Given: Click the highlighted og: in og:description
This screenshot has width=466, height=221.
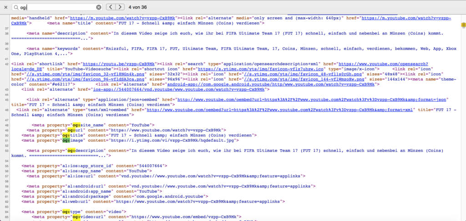Looking at the screenshot, I should (71, 151).
